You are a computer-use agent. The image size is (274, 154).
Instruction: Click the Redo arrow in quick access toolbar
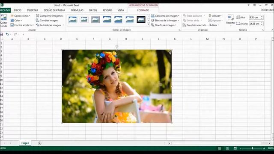pos(15,34)
